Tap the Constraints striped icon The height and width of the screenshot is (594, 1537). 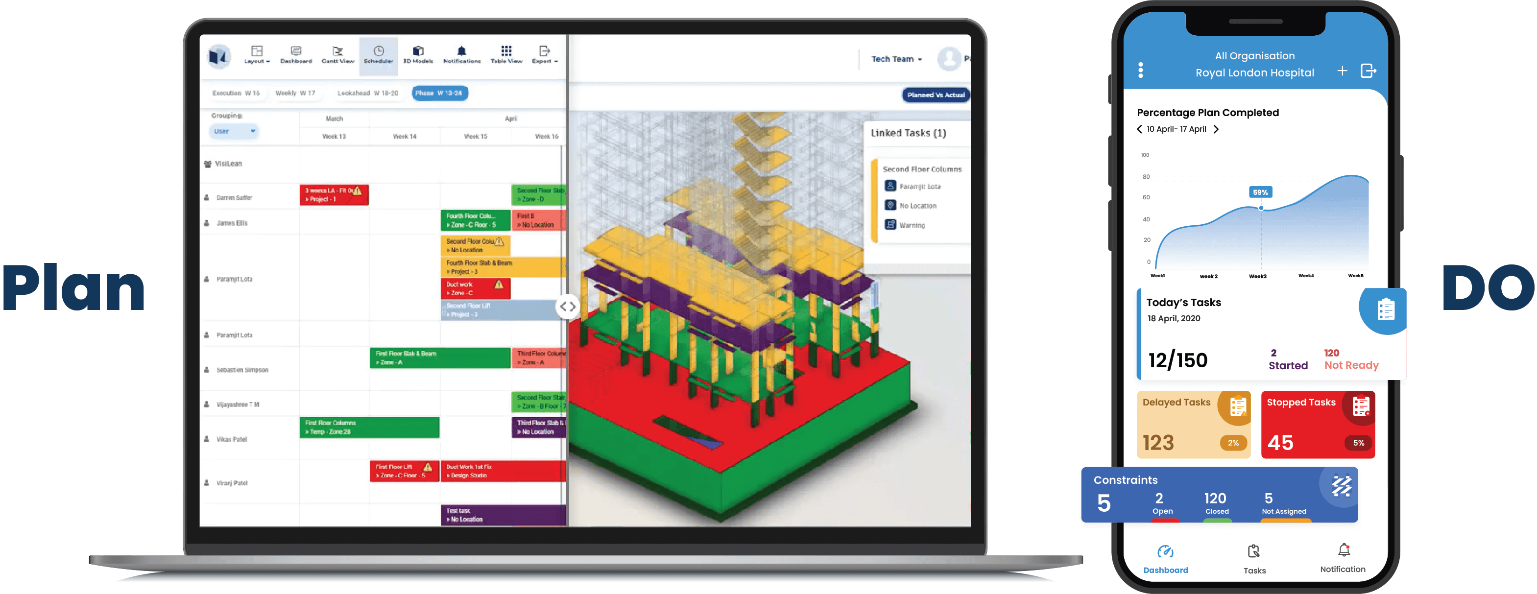coord(1341,485)
